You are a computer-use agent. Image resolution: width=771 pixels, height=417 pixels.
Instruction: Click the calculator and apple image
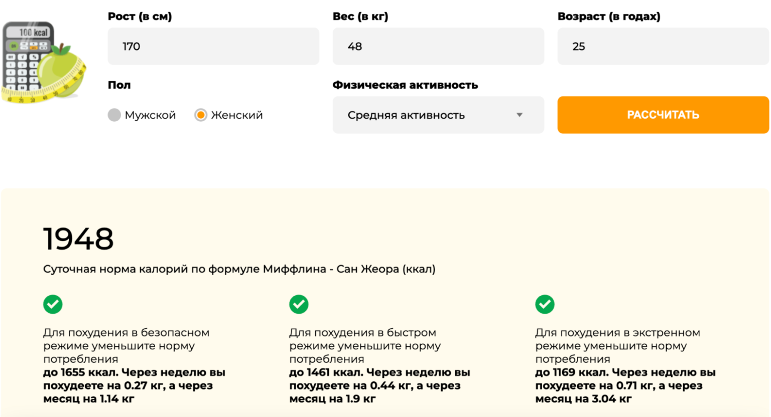click(x=44, y=62)
